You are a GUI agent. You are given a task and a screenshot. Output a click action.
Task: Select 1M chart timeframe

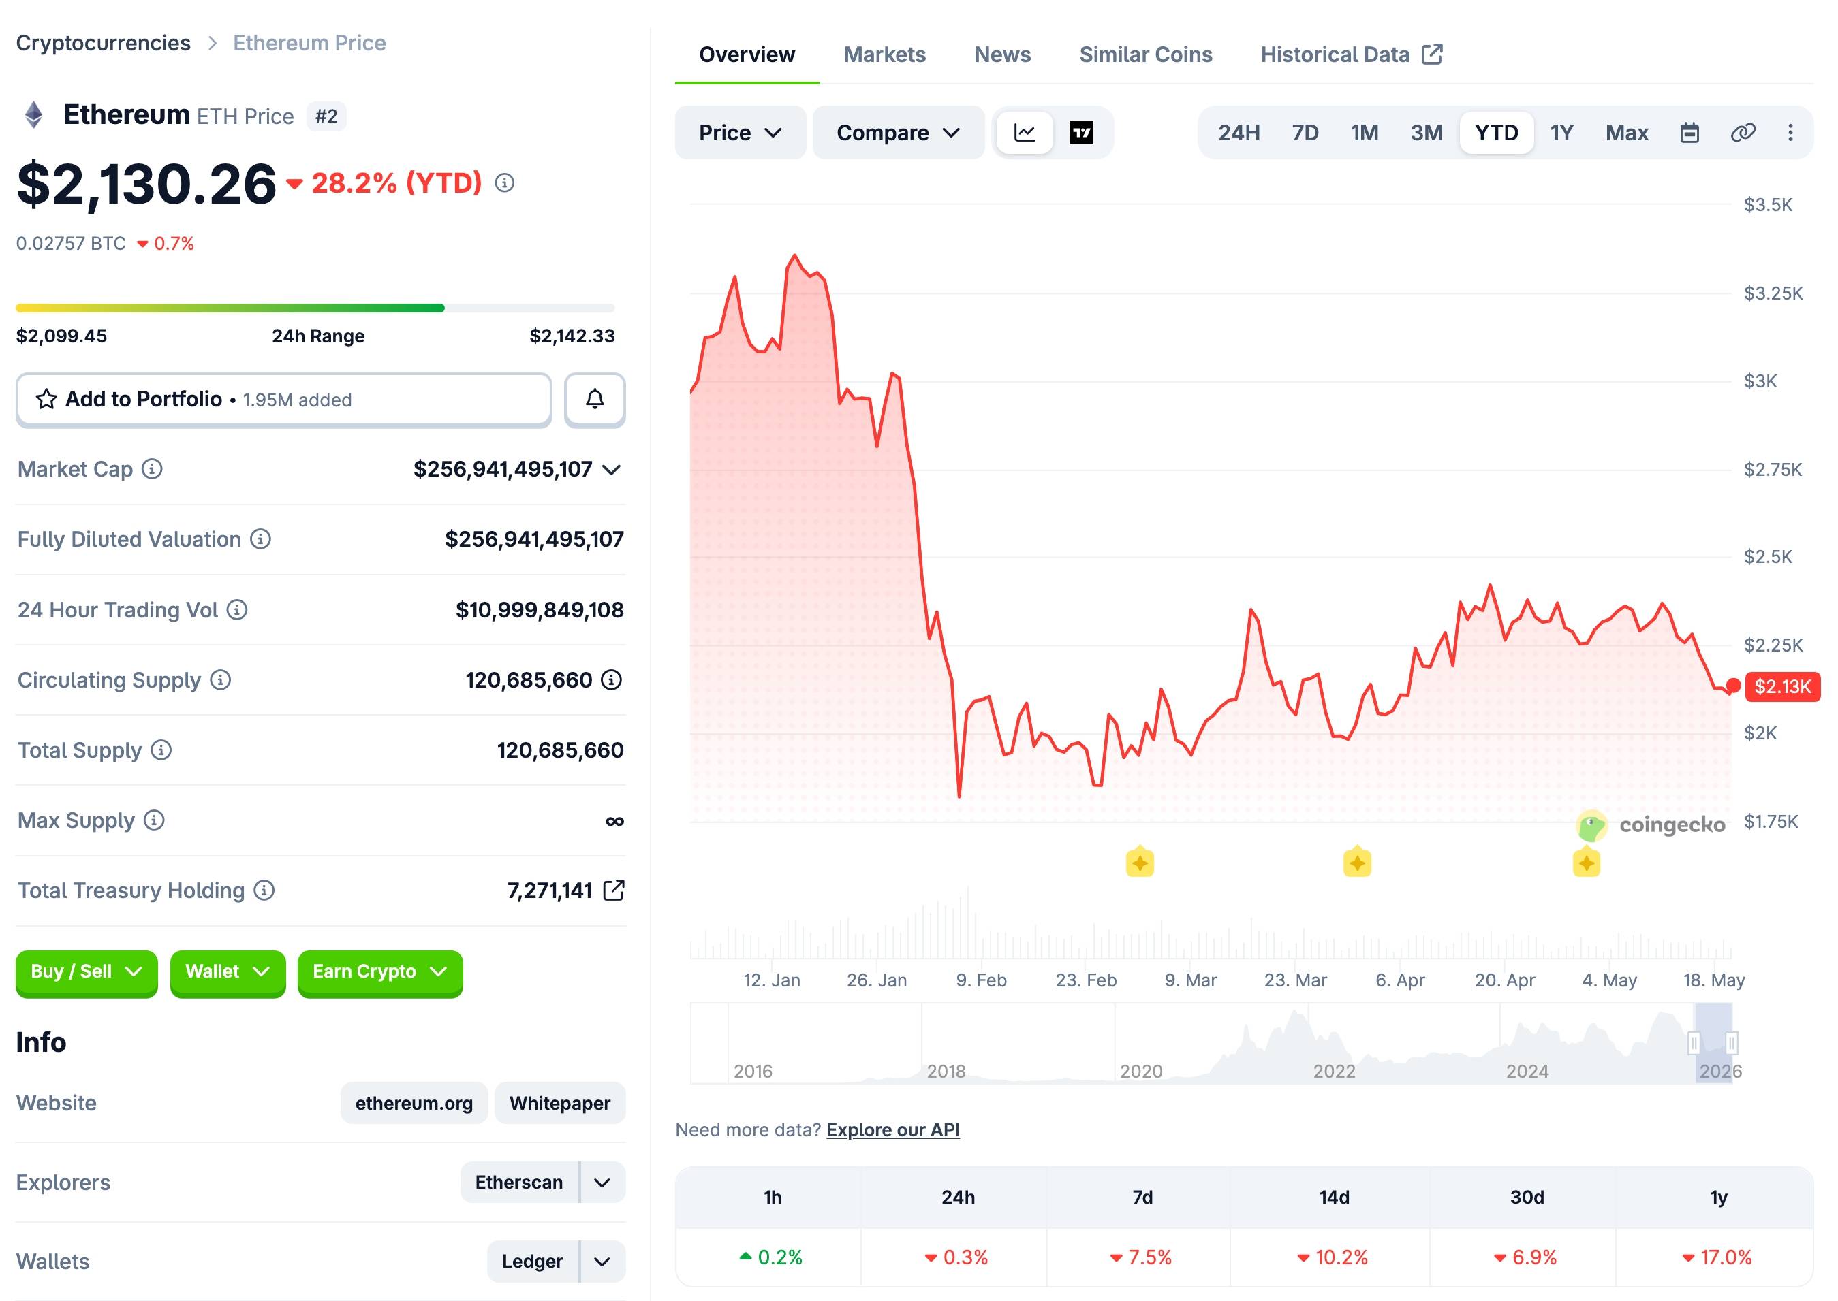tap(1365, 132)
